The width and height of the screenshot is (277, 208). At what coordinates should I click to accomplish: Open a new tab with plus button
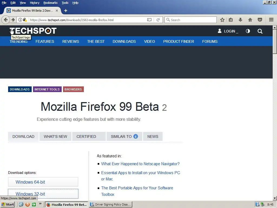(65, 11)
